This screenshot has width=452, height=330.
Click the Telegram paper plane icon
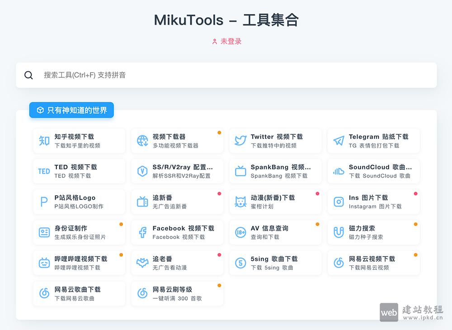click(337, 141)
